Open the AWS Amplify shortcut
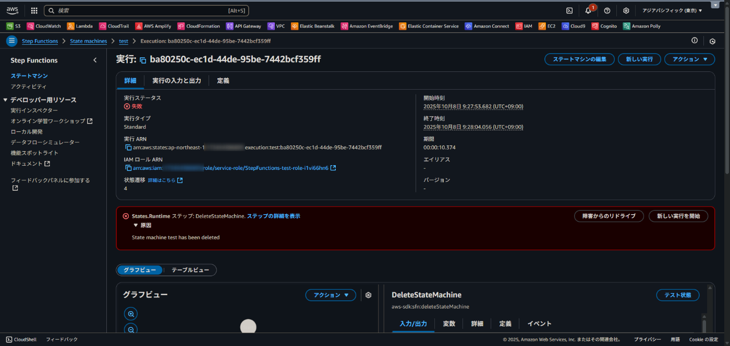This screenshot has height=346, width=730. (153, 26)
